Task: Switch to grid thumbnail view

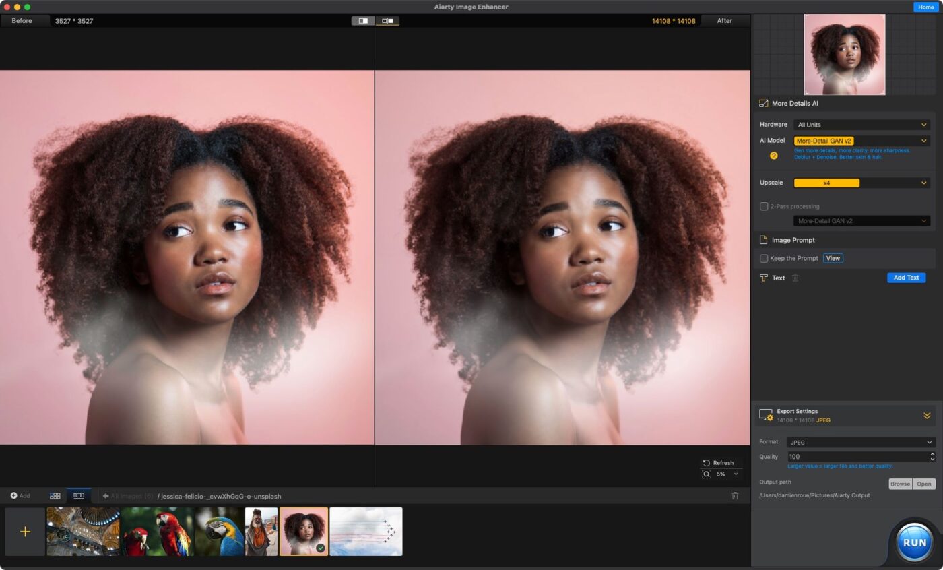Action: tap(55, 496)
